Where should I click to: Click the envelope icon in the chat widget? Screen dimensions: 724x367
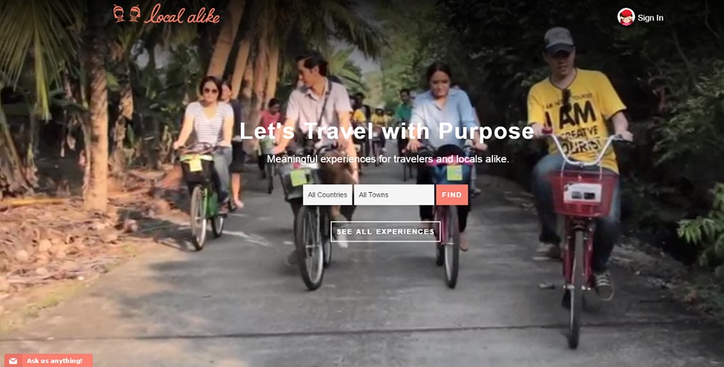12,361
